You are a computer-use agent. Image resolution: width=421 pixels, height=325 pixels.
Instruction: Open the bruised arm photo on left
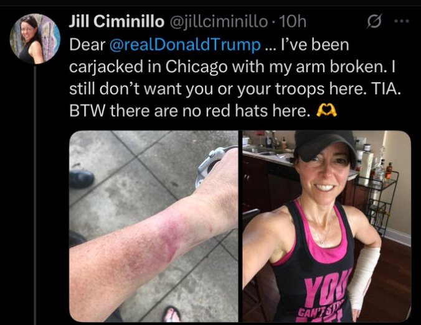(x=154, y=226)
